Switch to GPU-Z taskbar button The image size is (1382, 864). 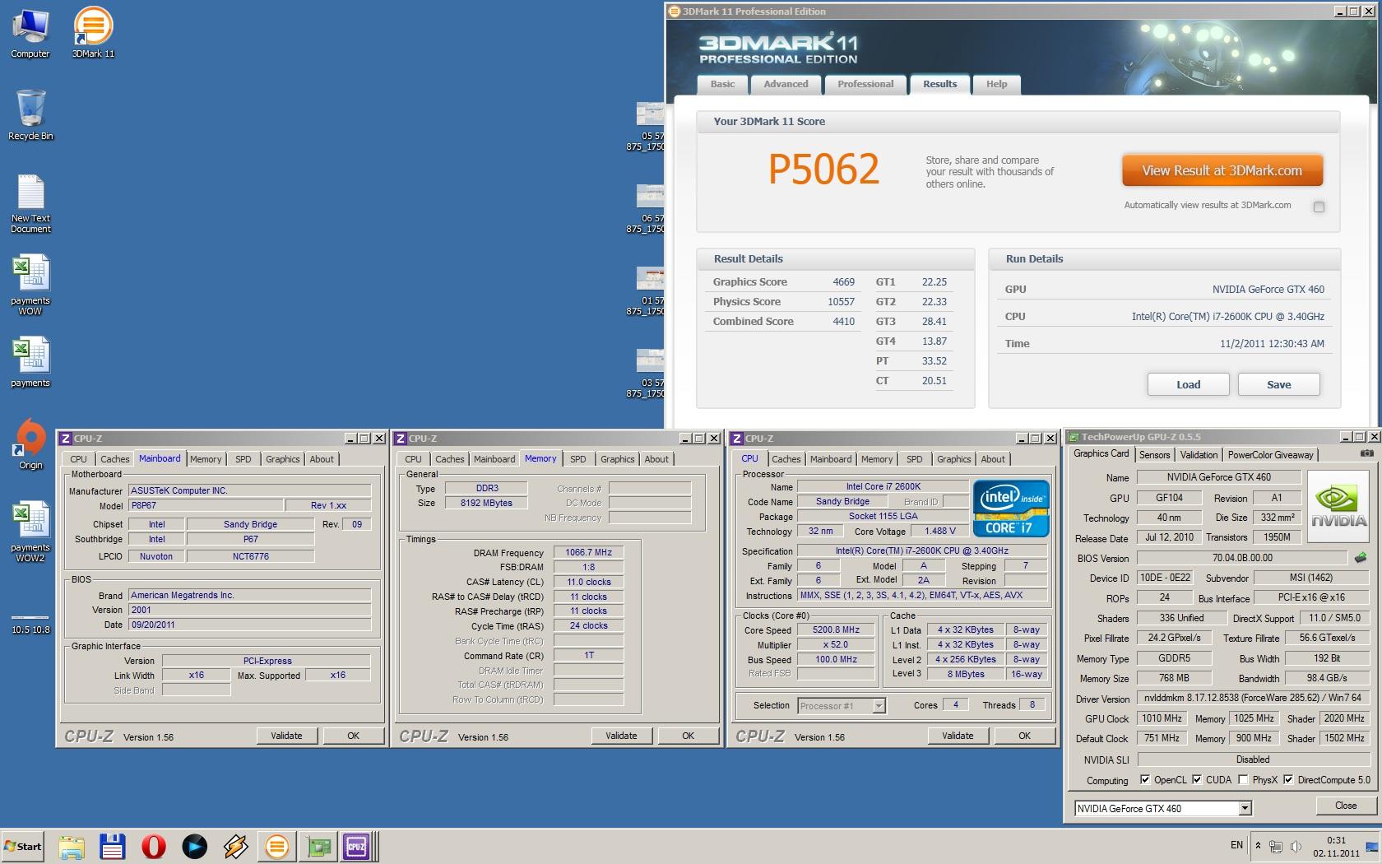[318, 846]
